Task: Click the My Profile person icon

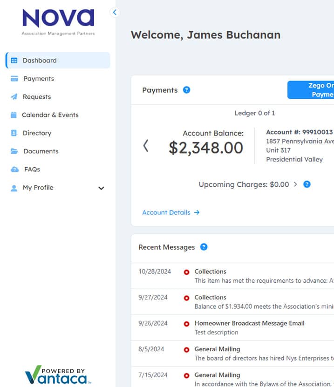Action: [14, 188]
